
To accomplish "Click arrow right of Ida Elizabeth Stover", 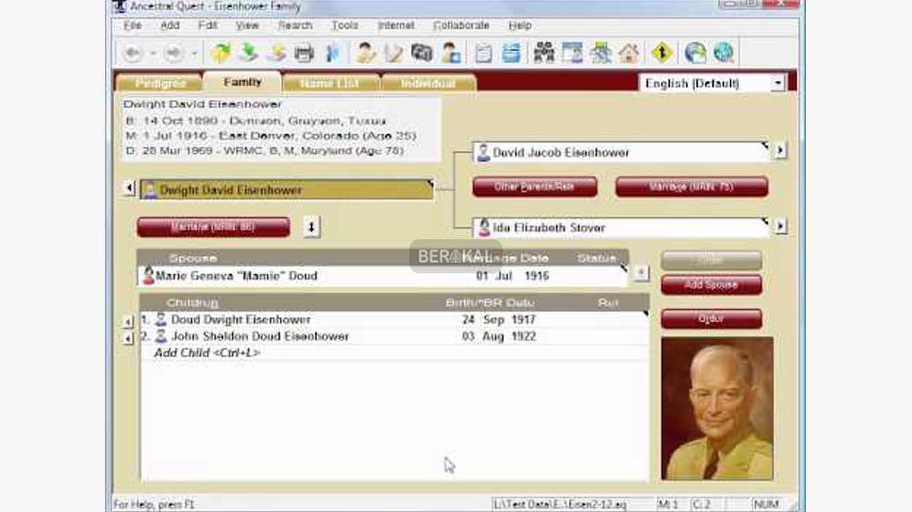I will [780, 226].
